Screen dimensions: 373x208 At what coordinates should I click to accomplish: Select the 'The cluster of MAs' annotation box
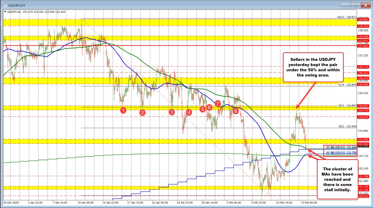[337, 180]
